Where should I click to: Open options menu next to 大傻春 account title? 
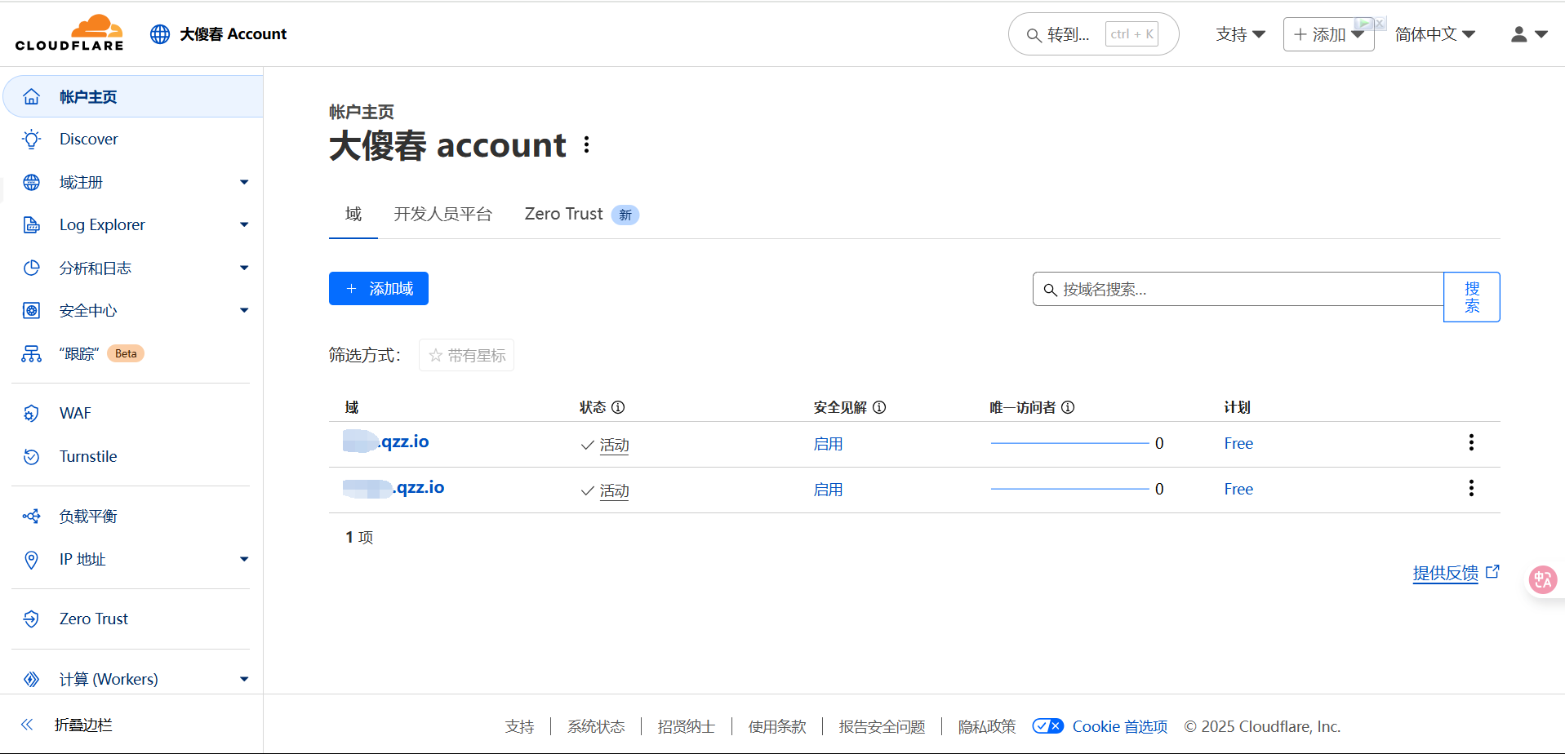point(586,144)
